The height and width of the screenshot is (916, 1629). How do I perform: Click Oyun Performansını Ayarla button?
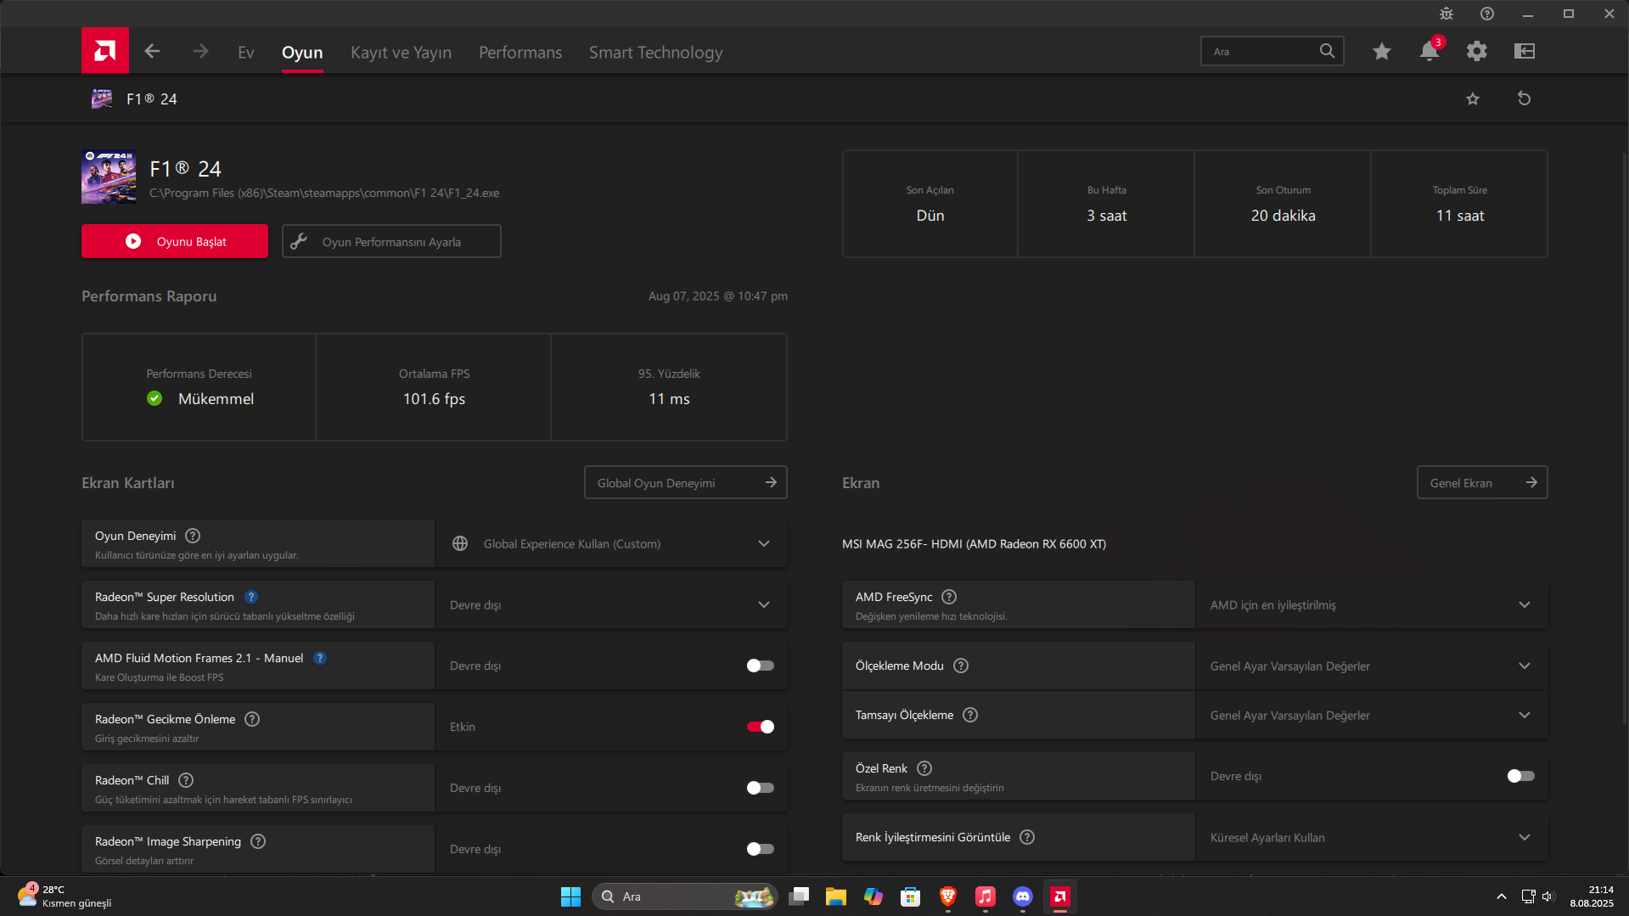tap(391, 241)
